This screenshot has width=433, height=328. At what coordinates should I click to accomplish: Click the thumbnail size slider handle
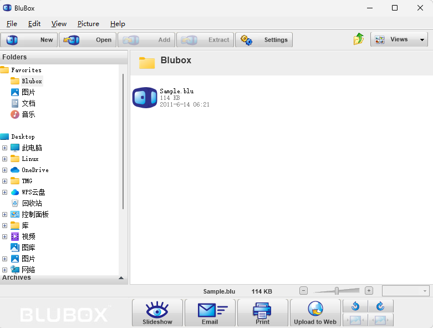click(337, 291)
